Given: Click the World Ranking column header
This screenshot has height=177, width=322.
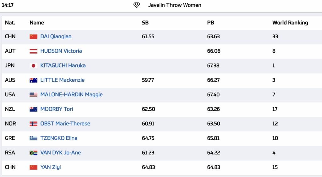Looking at the screenshot, I should coord(290,23).
